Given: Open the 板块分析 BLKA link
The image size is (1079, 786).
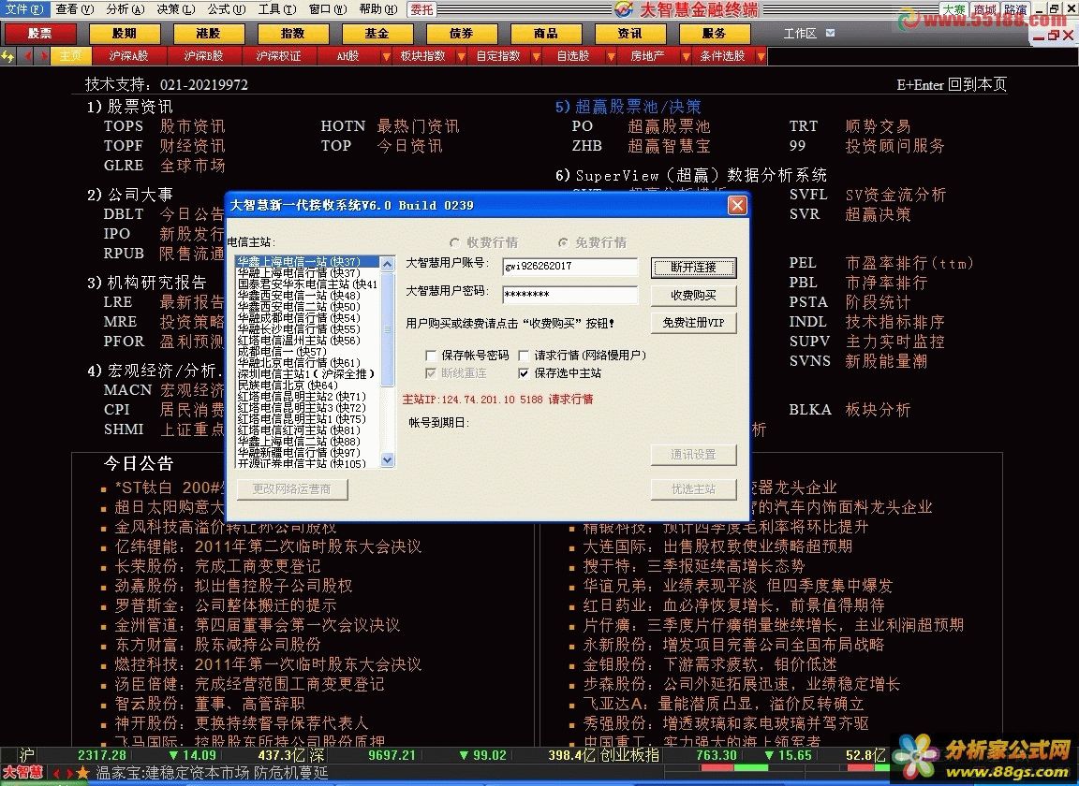Looking at the screenshot, I should click(850, 410).
